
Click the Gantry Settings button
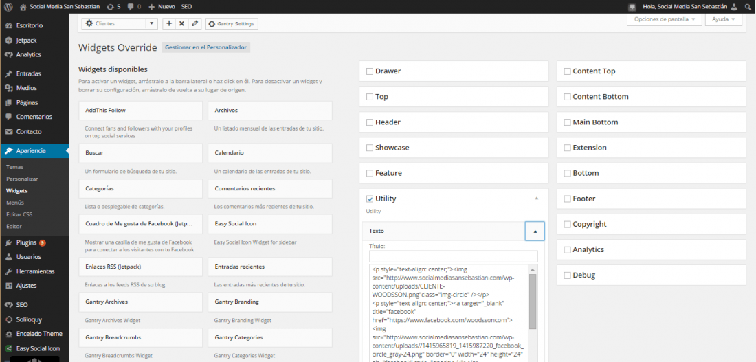pos(232,23)
